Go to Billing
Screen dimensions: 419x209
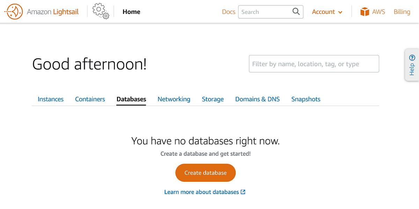click(402, 11)
